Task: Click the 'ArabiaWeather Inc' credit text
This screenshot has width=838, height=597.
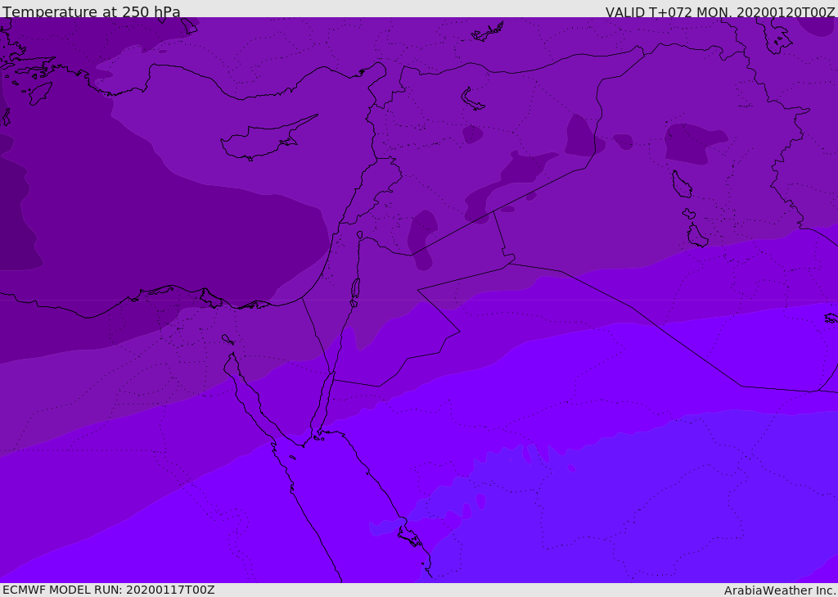Action: click(779, 590)
